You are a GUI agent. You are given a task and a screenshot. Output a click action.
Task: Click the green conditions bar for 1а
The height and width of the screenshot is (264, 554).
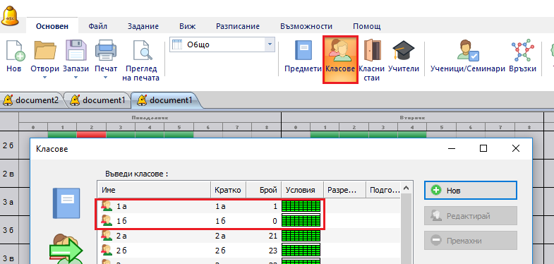coord(301,206)
